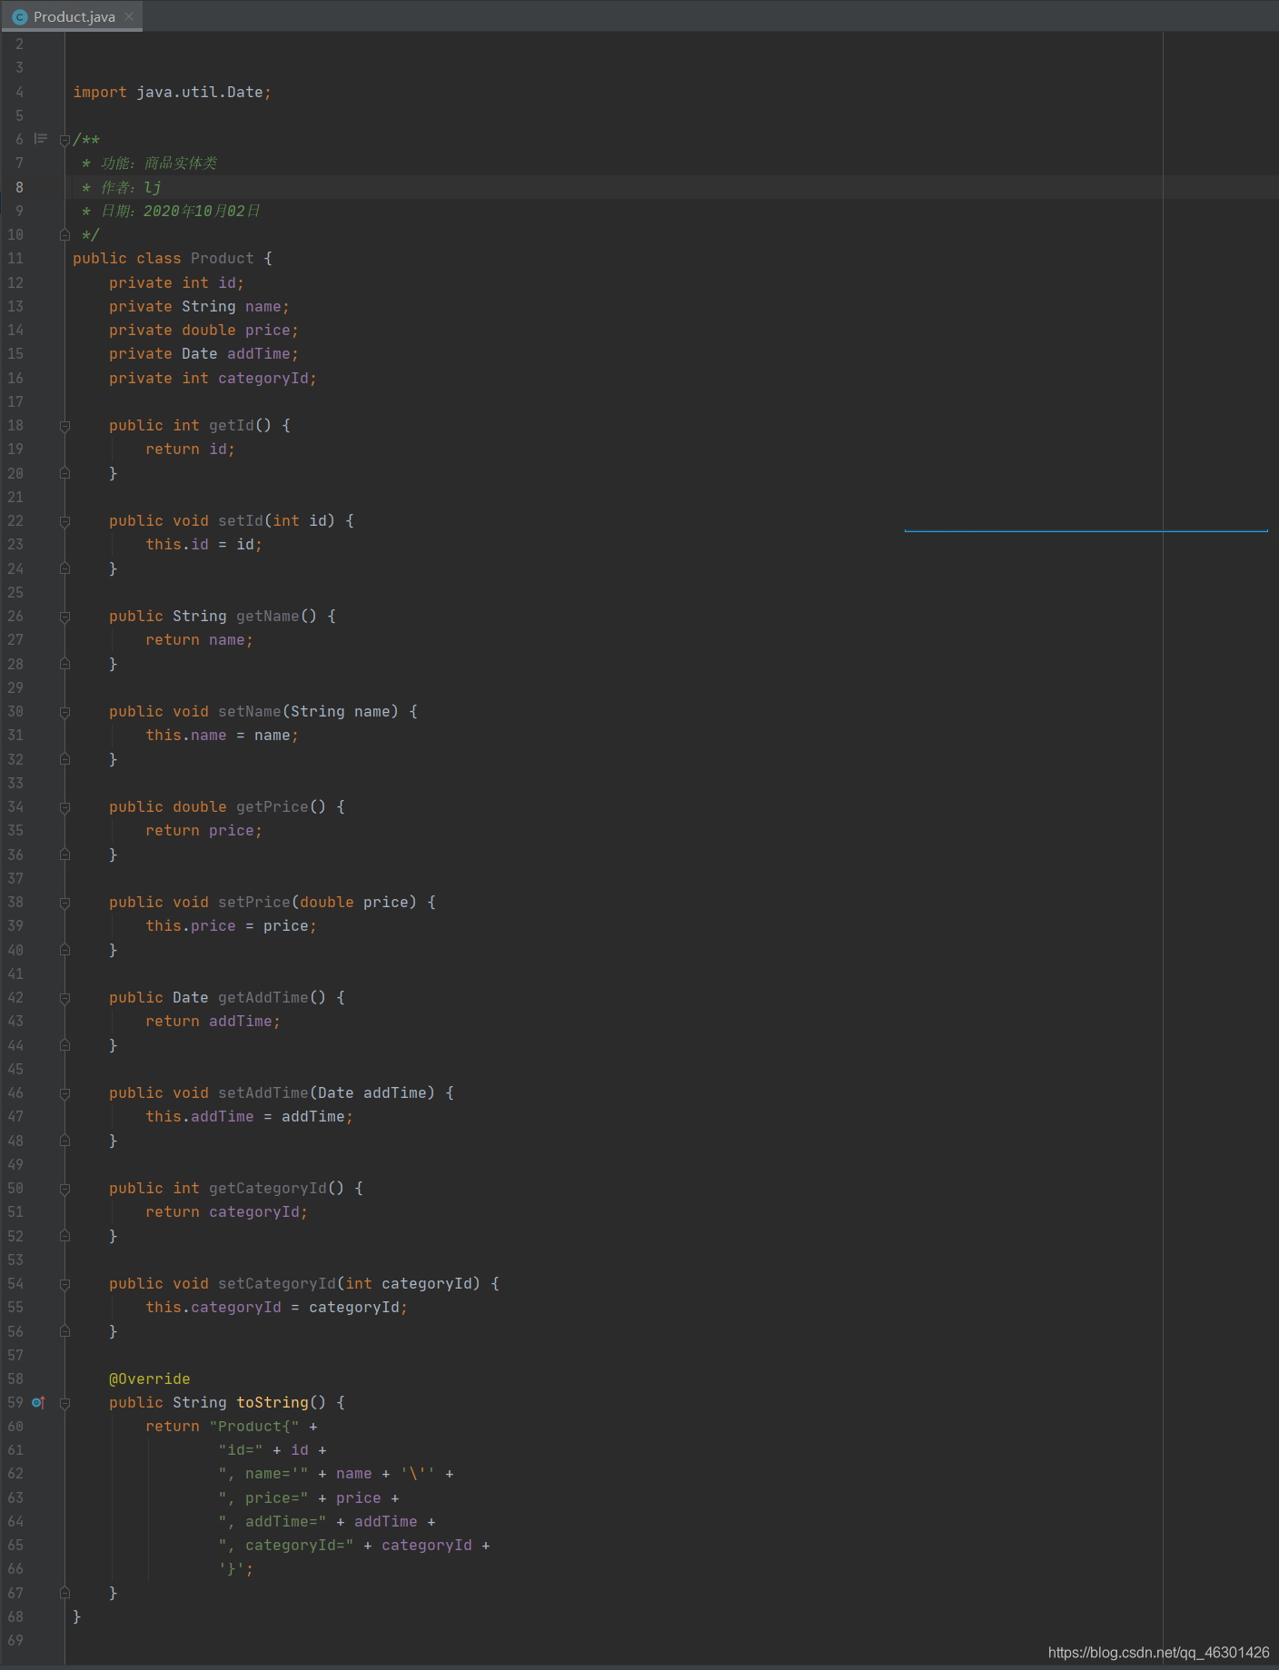Screen dimensions: 1279x1670
Task: Collapse the setPrice(double price) method fold
Action: (64, 903)
